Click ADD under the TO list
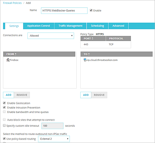The width and height of the screenshot is (155, 143). [x=86, y=95]
